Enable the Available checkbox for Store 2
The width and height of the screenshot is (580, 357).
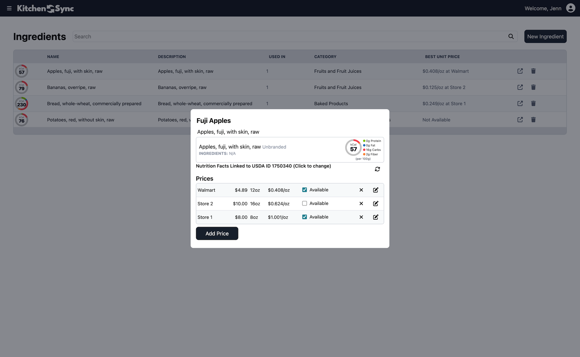pos(304,203)
